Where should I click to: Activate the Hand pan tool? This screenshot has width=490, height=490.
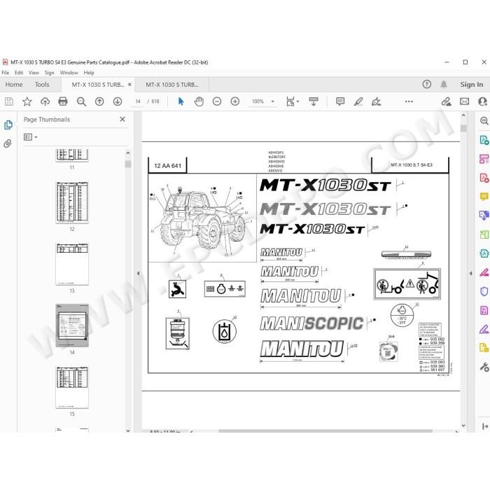click(199, 101)
